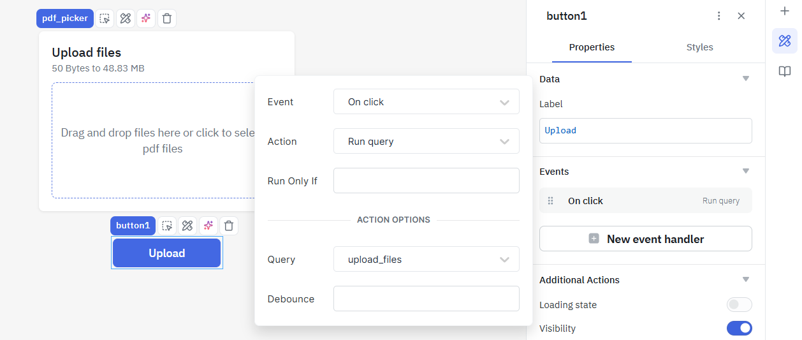Open the Action dropdown showing Run query
This screenshot has height=340, width=802.
point(427,142)
